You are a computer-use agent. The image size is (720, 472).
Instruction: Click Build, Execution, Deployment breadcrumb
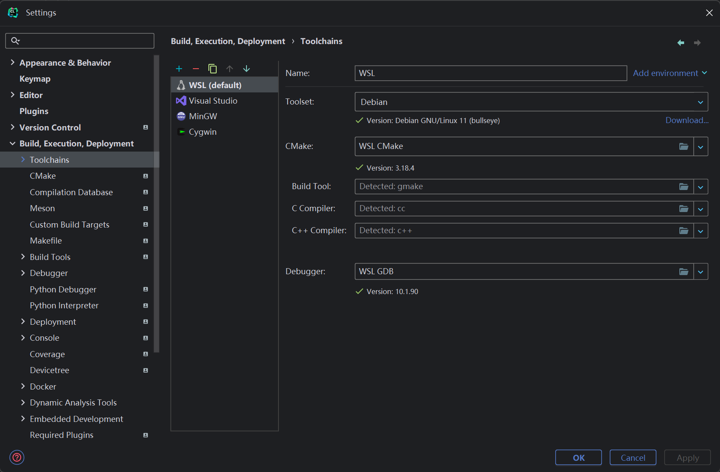point(228,41)
